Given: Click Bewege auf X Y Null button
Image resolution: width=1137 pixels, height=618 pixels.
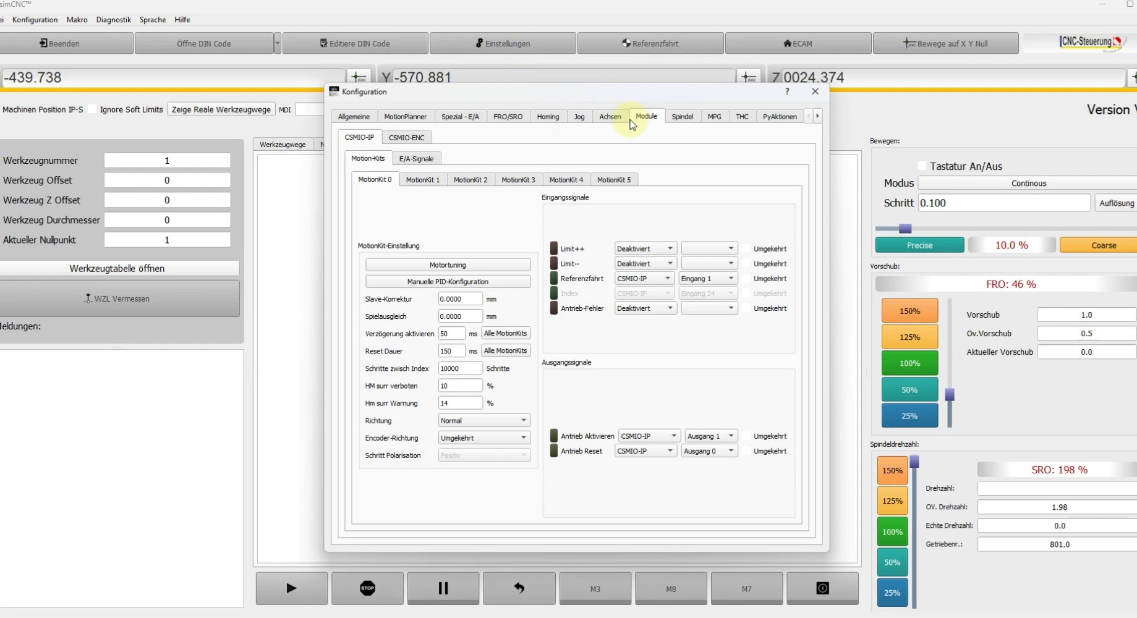Looking at the screenshot, I should pos(945,44).
